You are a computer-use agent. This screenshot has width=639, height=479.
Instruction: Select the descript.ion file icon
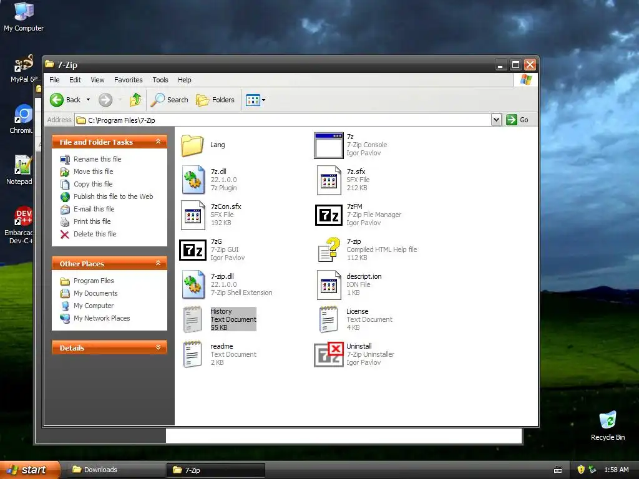point(329,284)
